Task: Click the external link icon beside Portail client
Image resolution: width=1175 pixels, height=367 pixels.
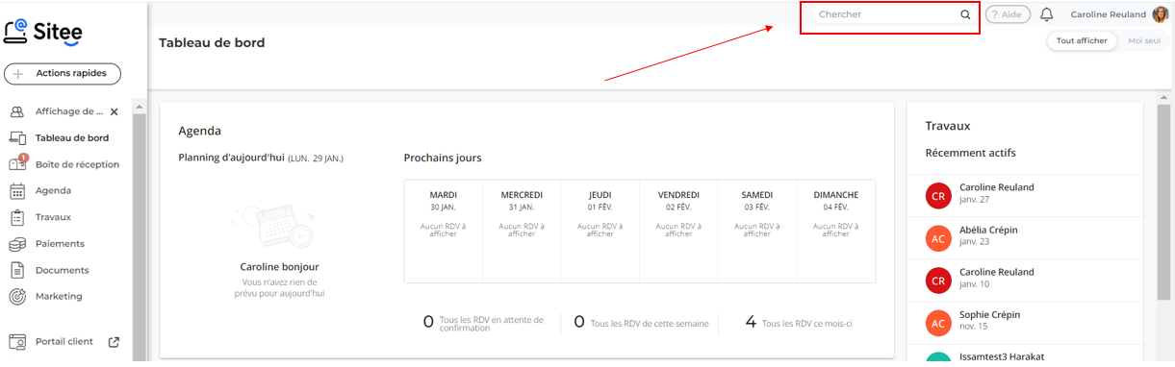Action: click(x=114, y=342)
